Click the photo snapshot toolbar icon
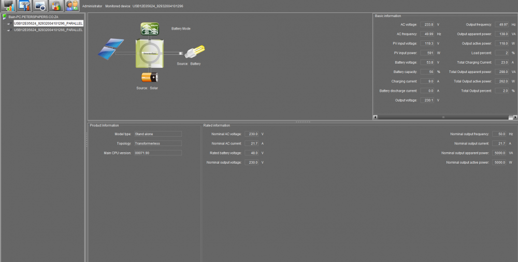The image size is (518, 262). pos(40,6)
